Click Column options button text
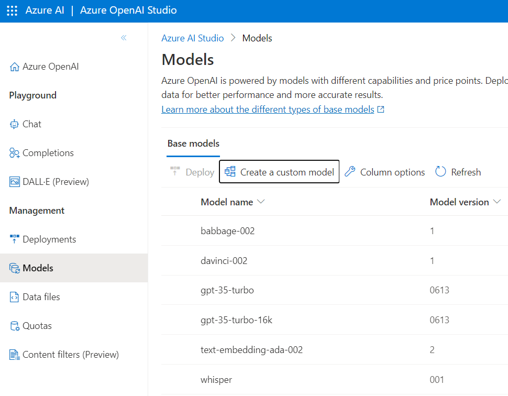Viewport: 508px width, 396px height. pos(392,172)
